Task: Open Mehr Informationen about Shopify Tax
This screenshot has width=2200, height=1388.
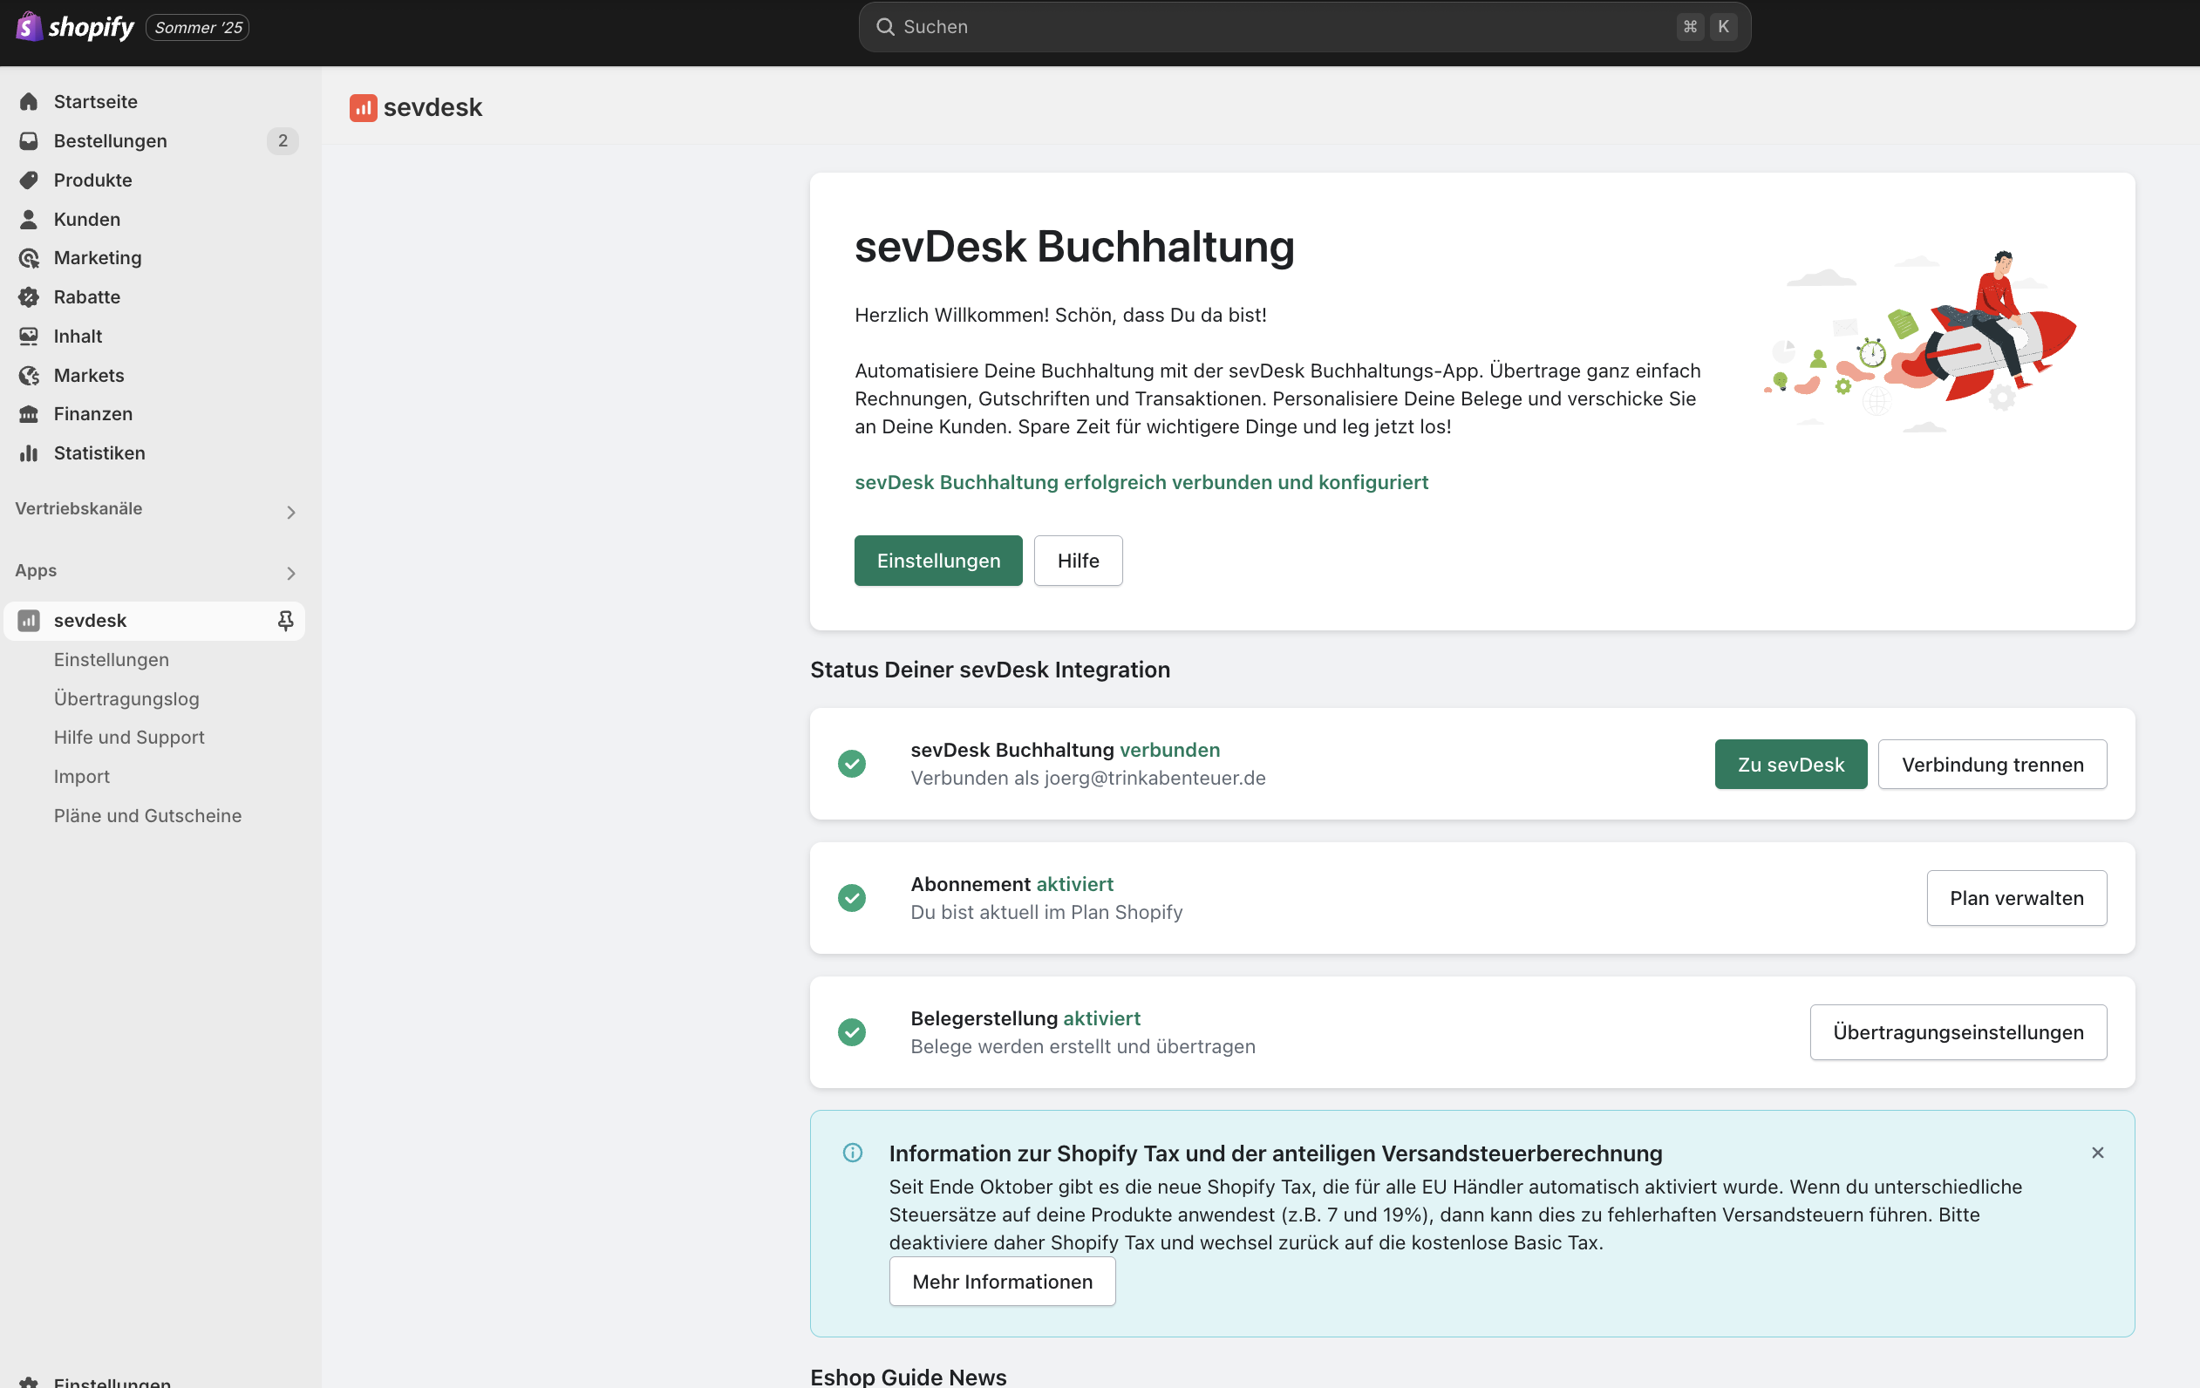Action: (x=1001, y=1281)
